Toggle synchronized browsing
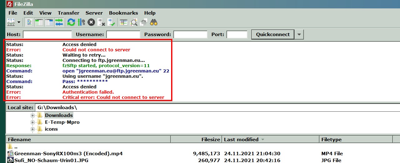Screen dimensions: 400x163 click(x=144, y=22)
